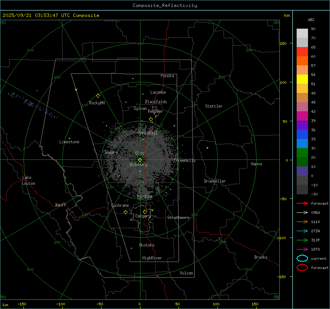
Task: Pick the red 65 dBZ color swatch
Action: [302, 52]
